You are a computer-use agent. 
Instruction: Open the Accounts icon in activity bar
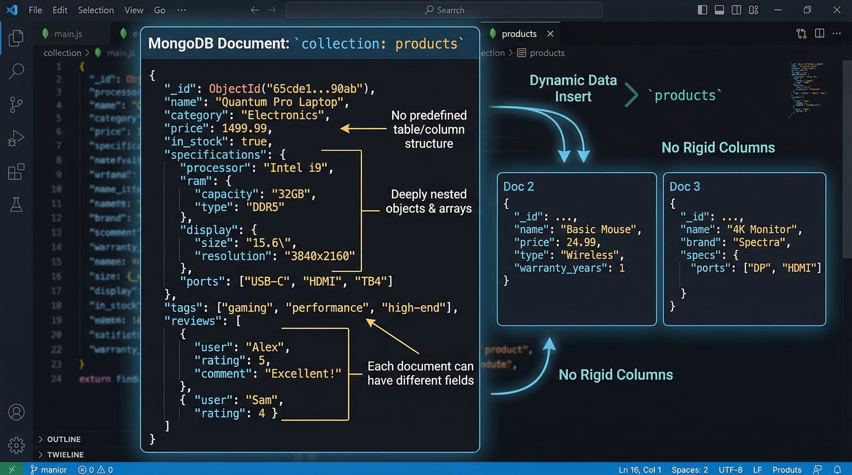click(x=16, y=412)
